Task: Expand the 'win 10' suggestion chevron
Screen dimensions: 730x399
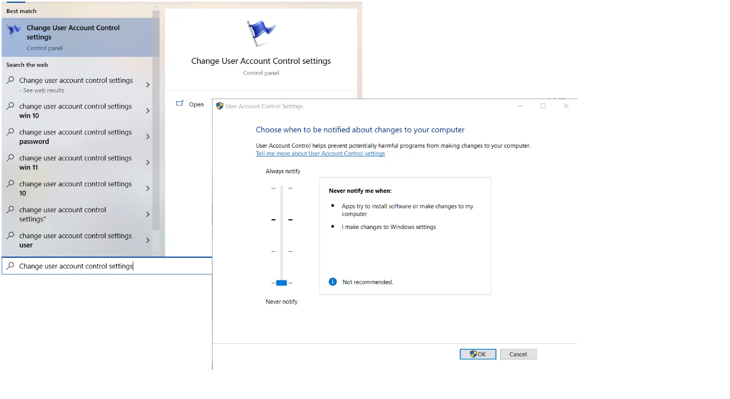Action: 148,111
